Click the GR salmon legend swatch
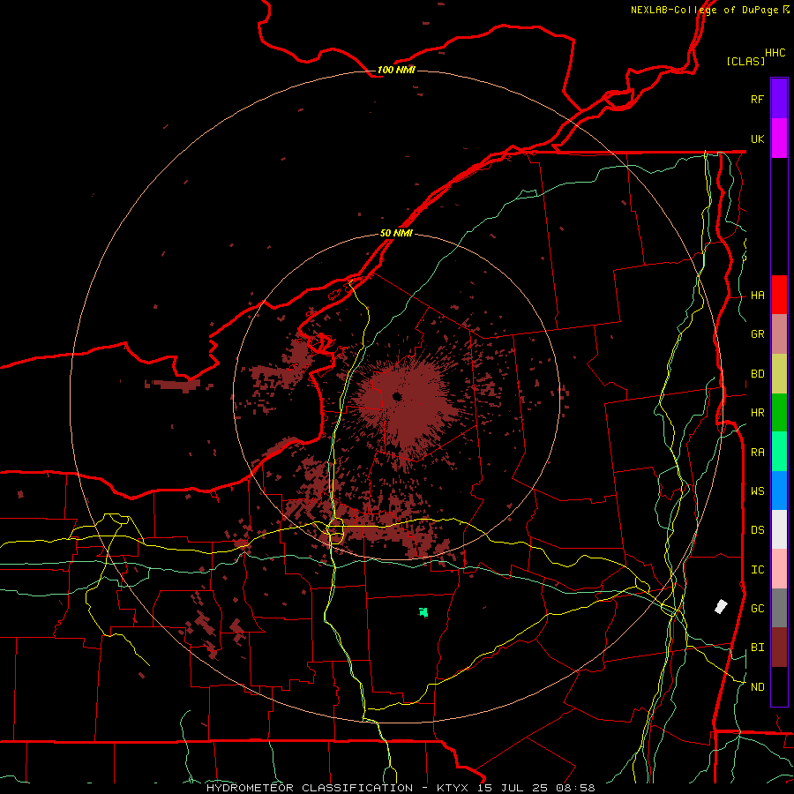 pyautogui.click(x=779, y=334)
